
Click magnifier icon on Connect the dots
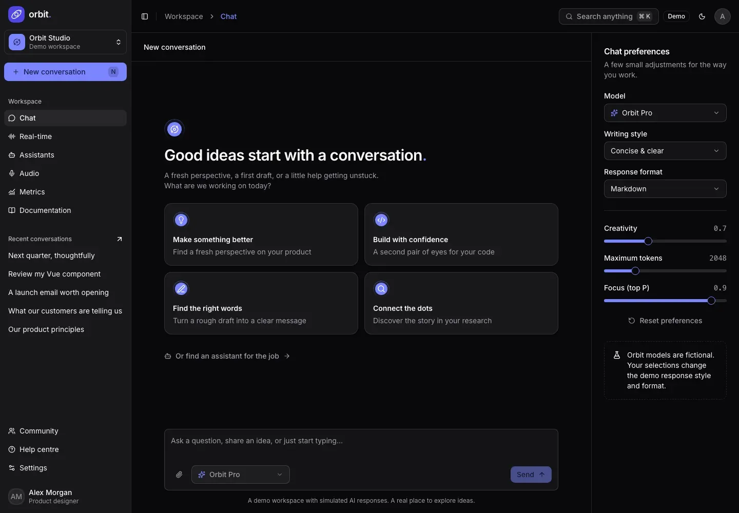[x=381, y=289]
